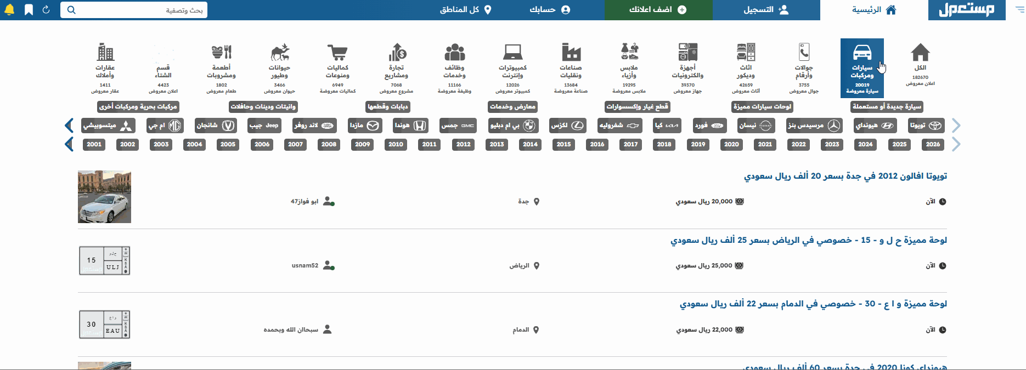Click the search field بحث وتصفية
1026x370 pixels.
(x=134, y=10)
